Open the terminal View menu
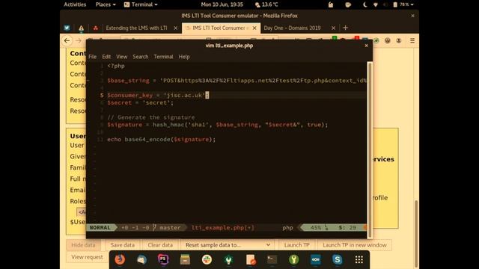The image size is (479, 269). coord(121,57)
